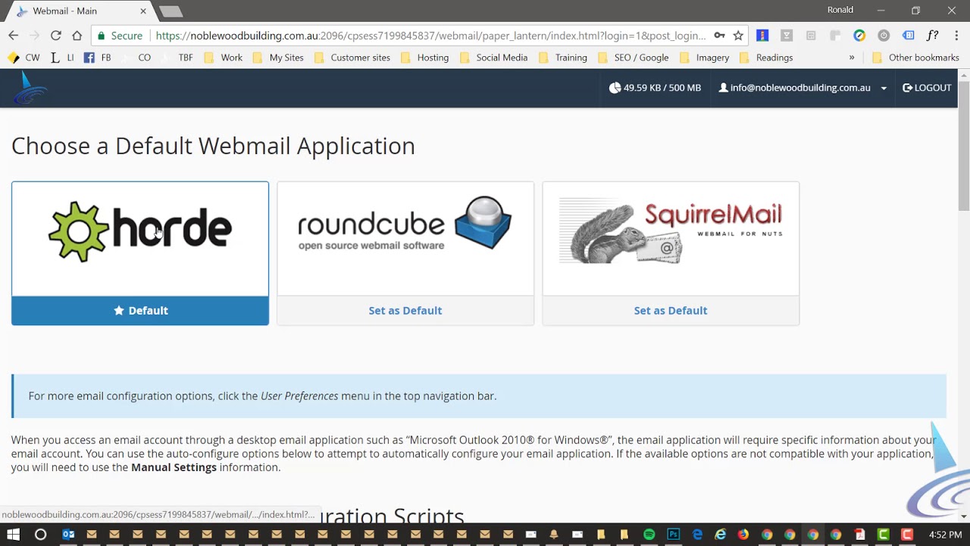The height and width of the screenshot is (546, 970).
Task: Open the Work bookmarks folder
Action: (x=224, y=58)
